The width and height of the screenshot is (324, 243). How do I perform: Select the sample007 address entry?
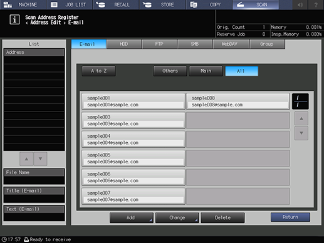[x=133, y=196]
